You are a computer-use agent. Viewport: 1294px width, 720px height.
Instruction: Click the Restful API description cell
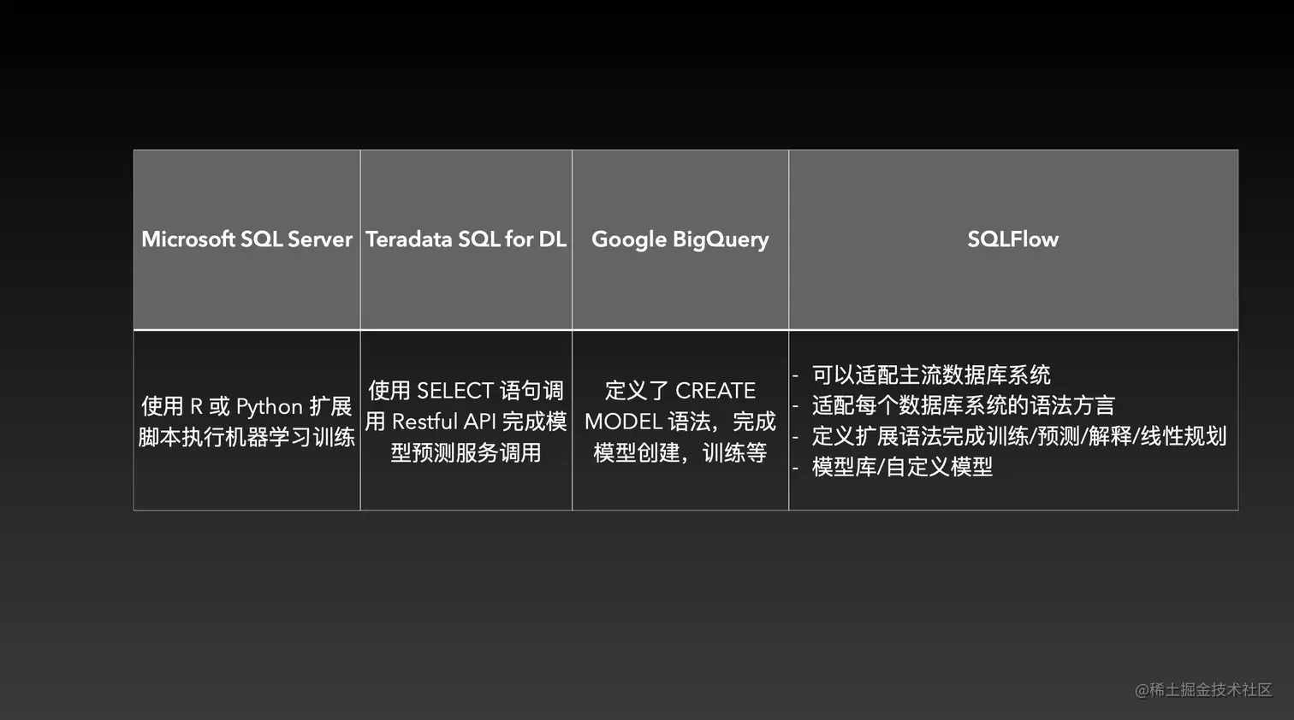pyautogui.click(x=466, y=422)
